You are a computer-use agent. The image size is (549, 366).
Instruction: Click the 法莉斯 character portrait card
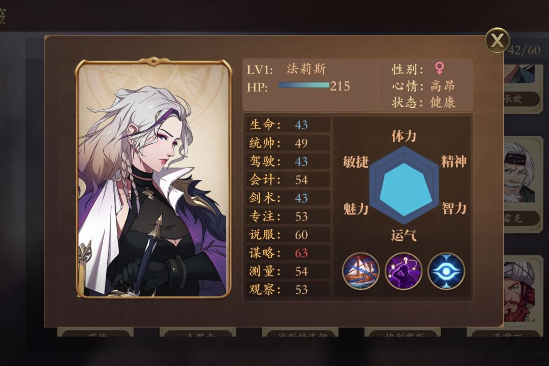(x=154, y=178)
